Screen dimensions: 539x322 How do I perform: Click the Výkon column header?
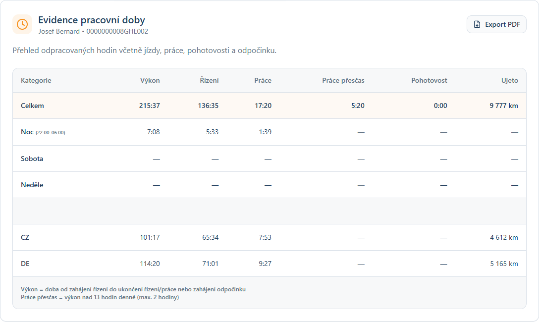[150, 80]
